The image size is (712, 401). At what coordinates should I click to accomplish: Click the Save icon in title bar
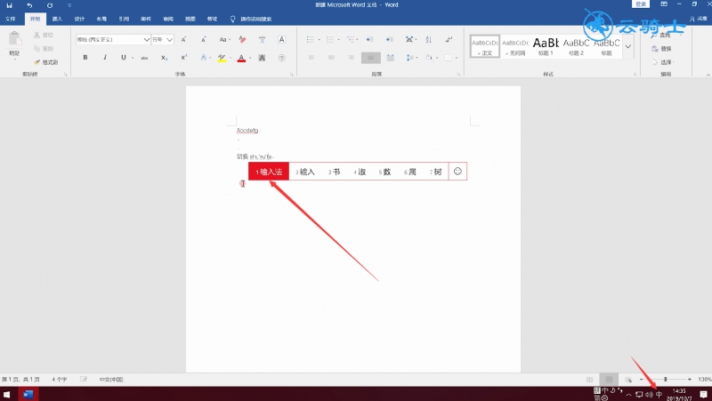coord(9,5)
